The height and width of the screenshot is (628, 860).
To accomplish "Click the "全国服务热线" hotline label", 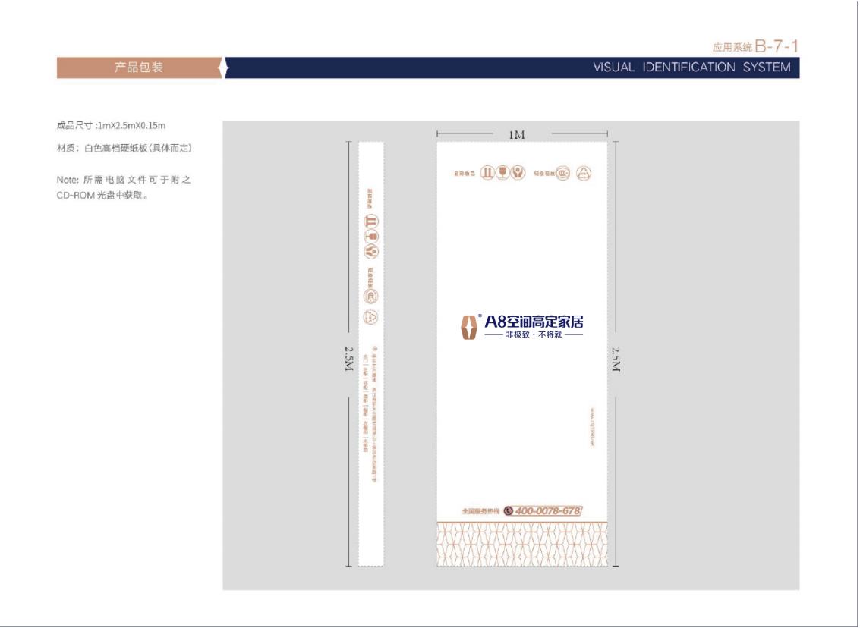I will (x=481, y=511).
